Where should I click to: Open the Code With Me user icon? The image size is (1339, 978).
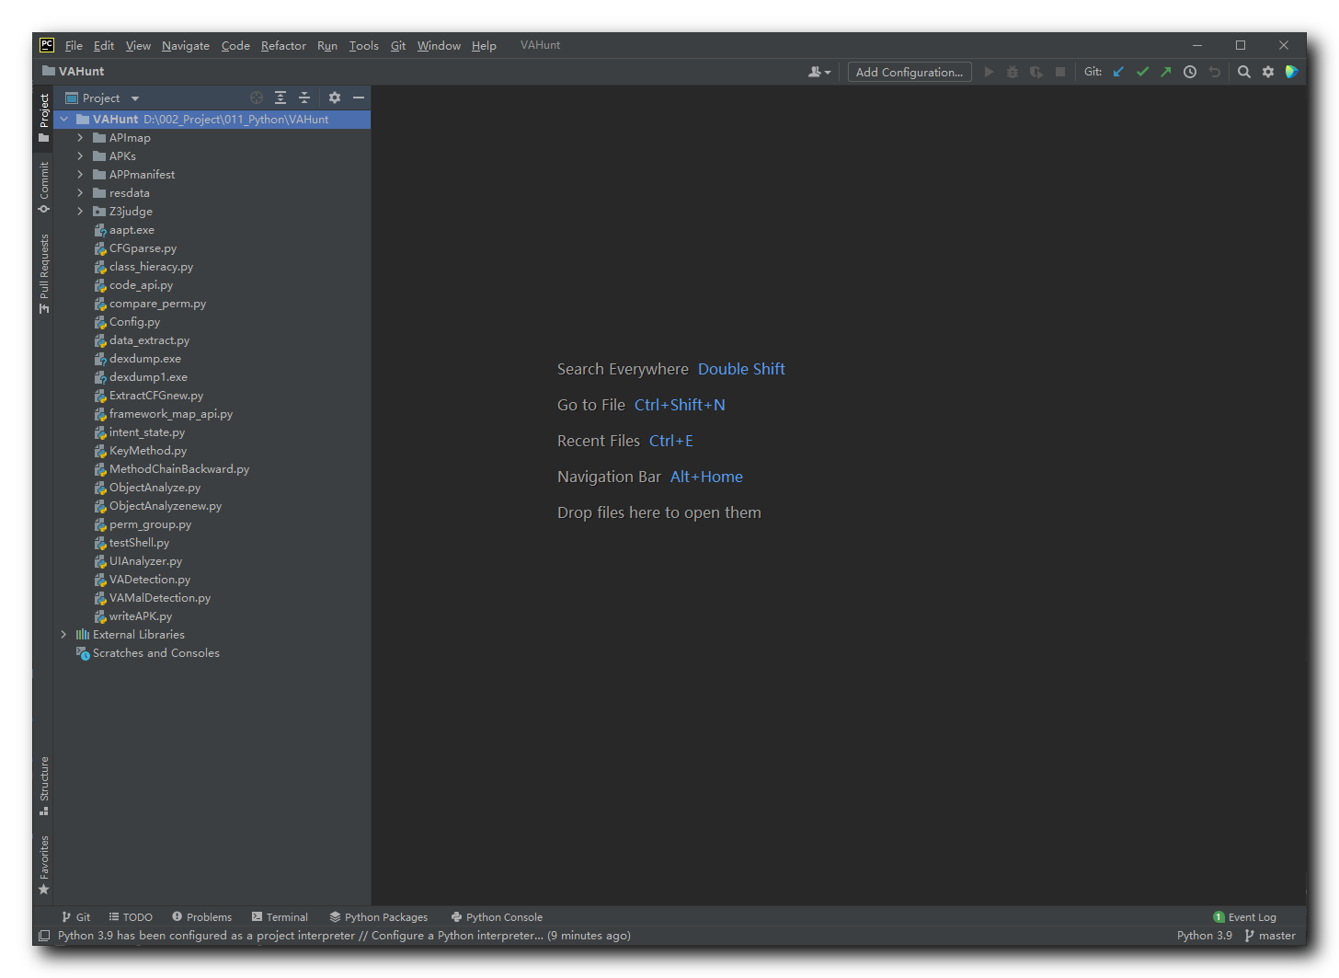click(x=818, y=72)
